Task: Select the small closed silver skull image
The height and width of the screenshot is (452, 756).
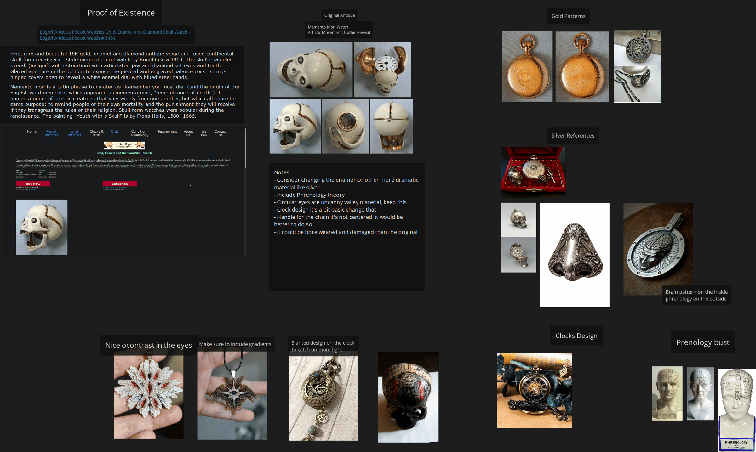Action: (x=518, y=219)
